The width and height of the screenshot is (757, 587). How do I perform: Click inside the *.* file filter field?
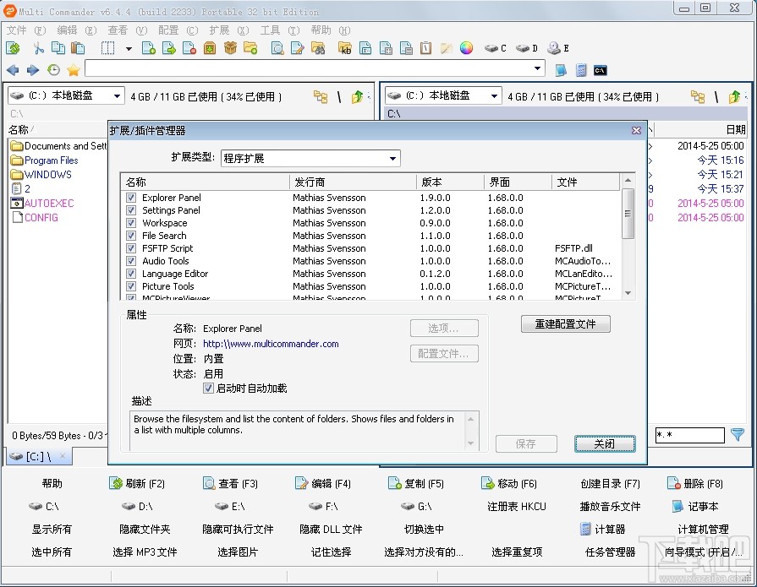tap(689, 435)
